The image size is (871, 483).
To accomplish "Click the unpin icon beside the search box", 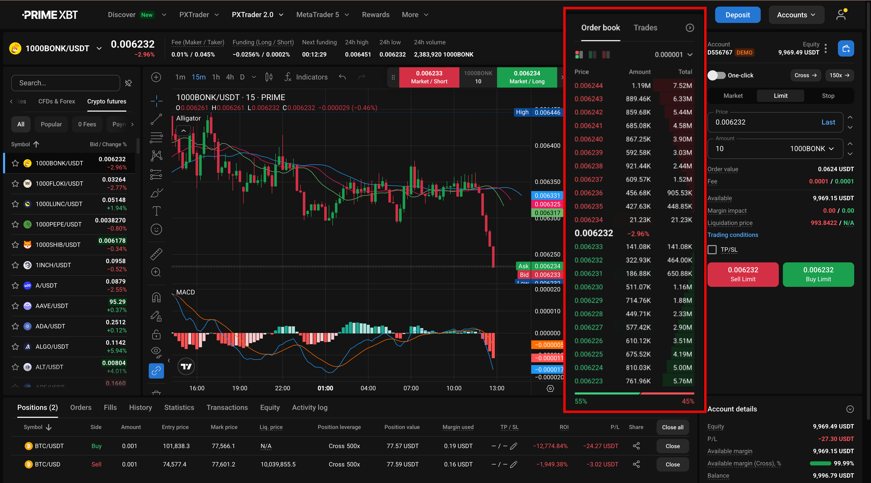I will pos(128,83).
